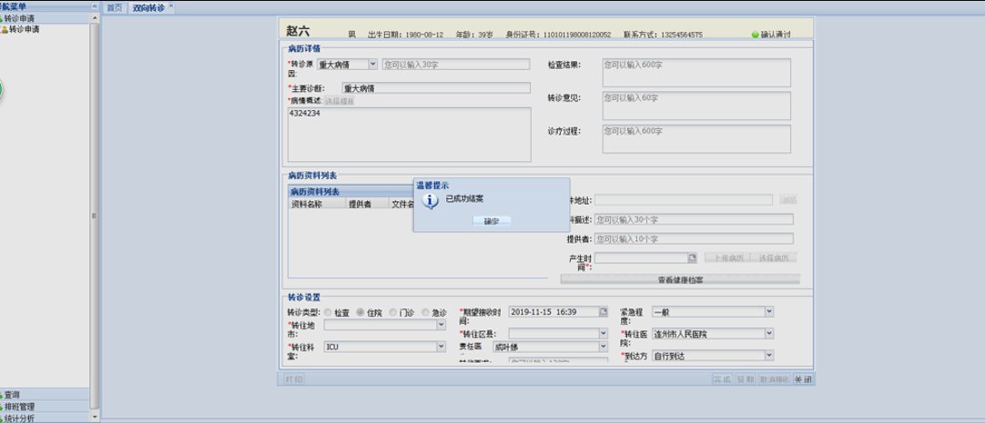Open calendar picker for 期望接收时间
This screenshot has width=985, height=423.
tap(603, 312)
